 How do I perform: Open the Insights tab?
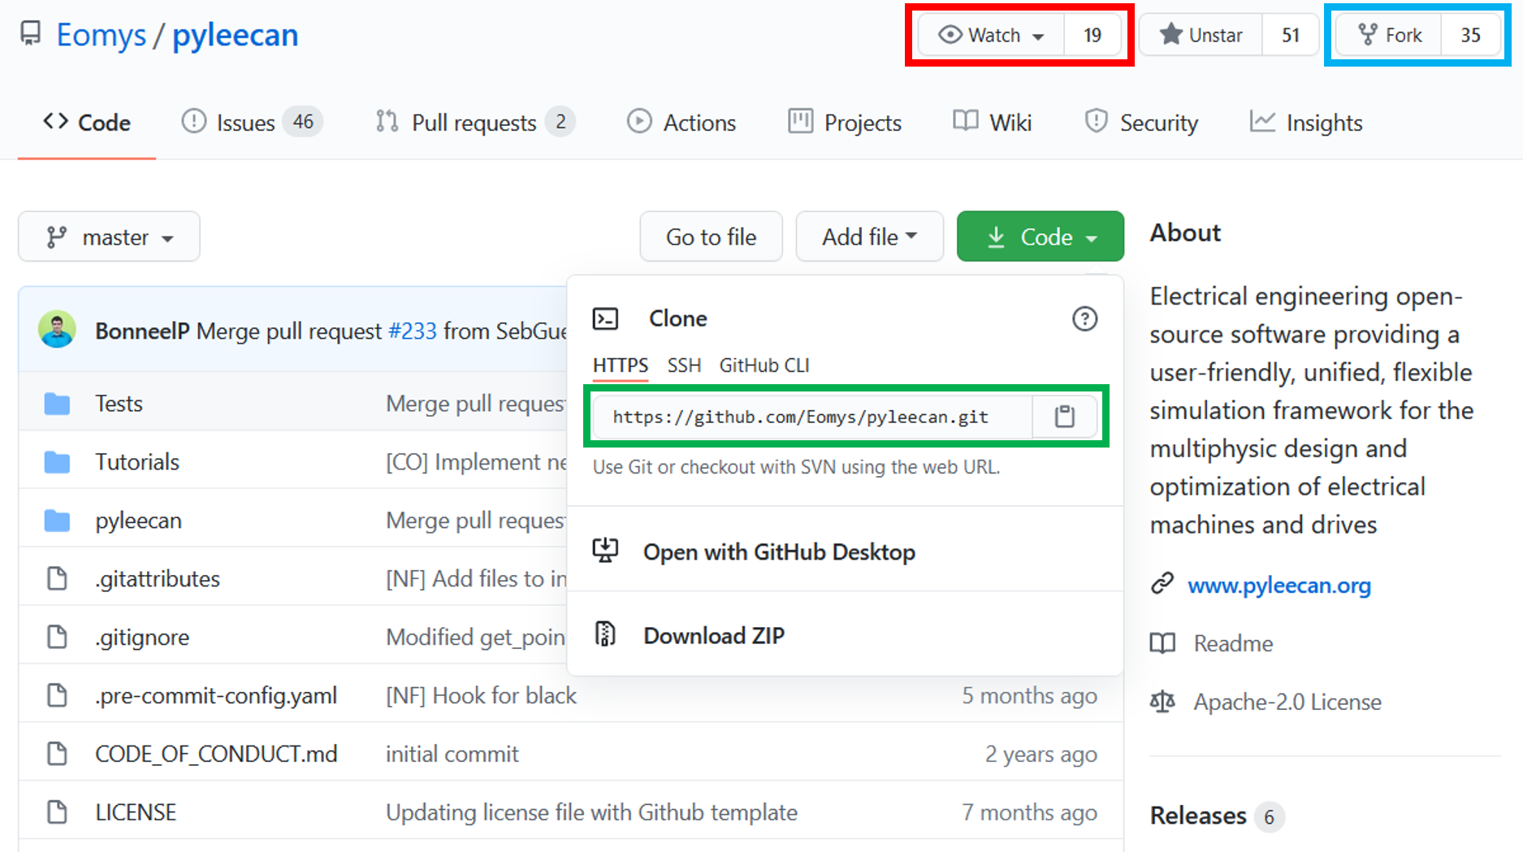point(1306,123)
